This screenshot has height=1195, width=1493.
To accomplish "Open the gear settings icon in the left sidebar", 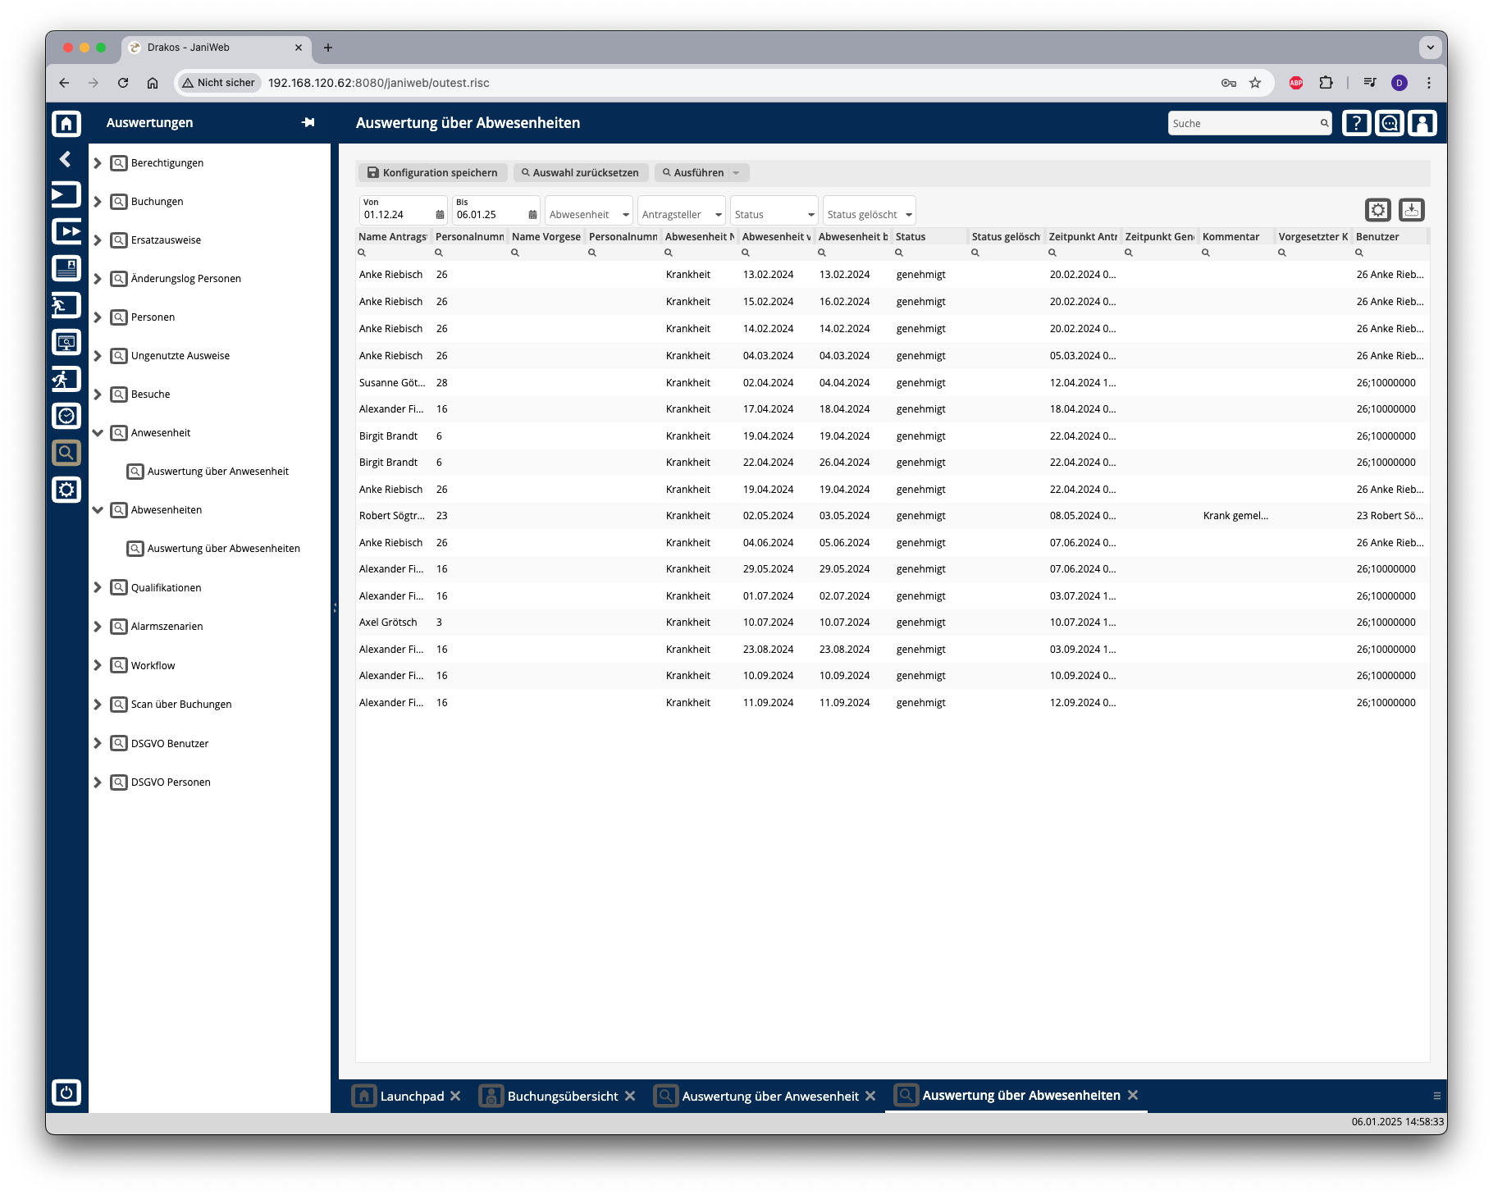I will 66,490.
